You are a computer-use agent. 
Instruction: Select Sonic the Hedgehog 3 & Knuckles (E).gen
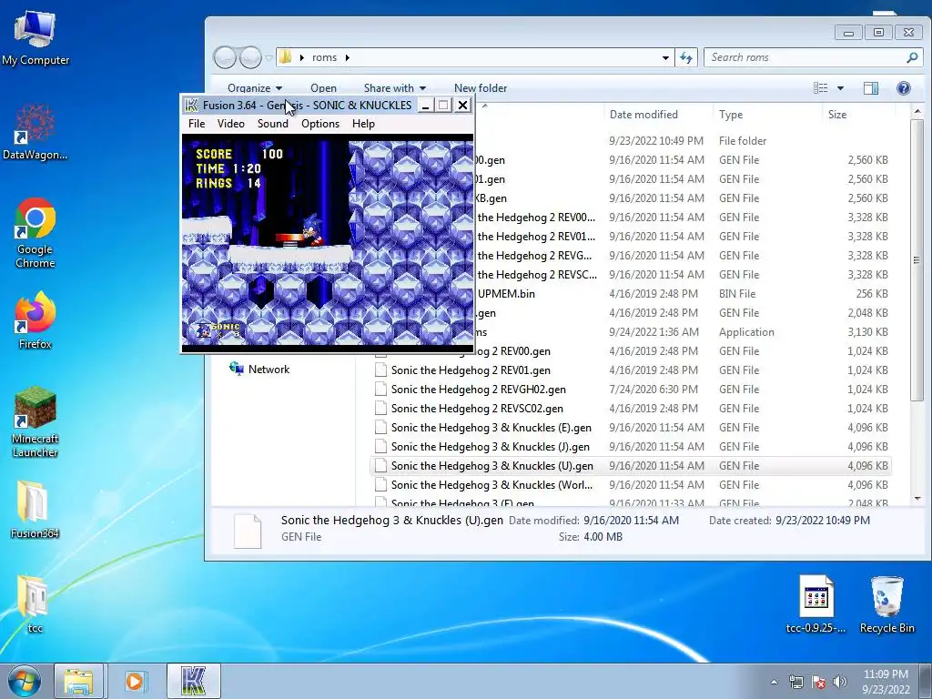631,428
